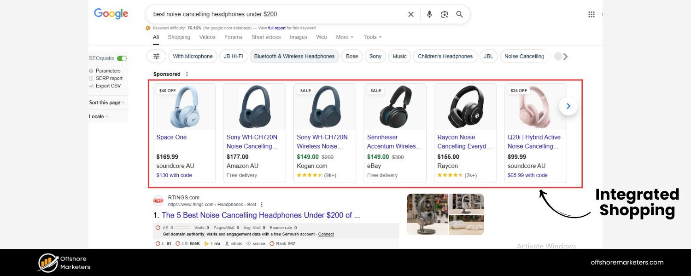Viewport: 691px width, 276px height.
Task: Toggle the With Microphone filter chip
Action: [x=193, y=56]
